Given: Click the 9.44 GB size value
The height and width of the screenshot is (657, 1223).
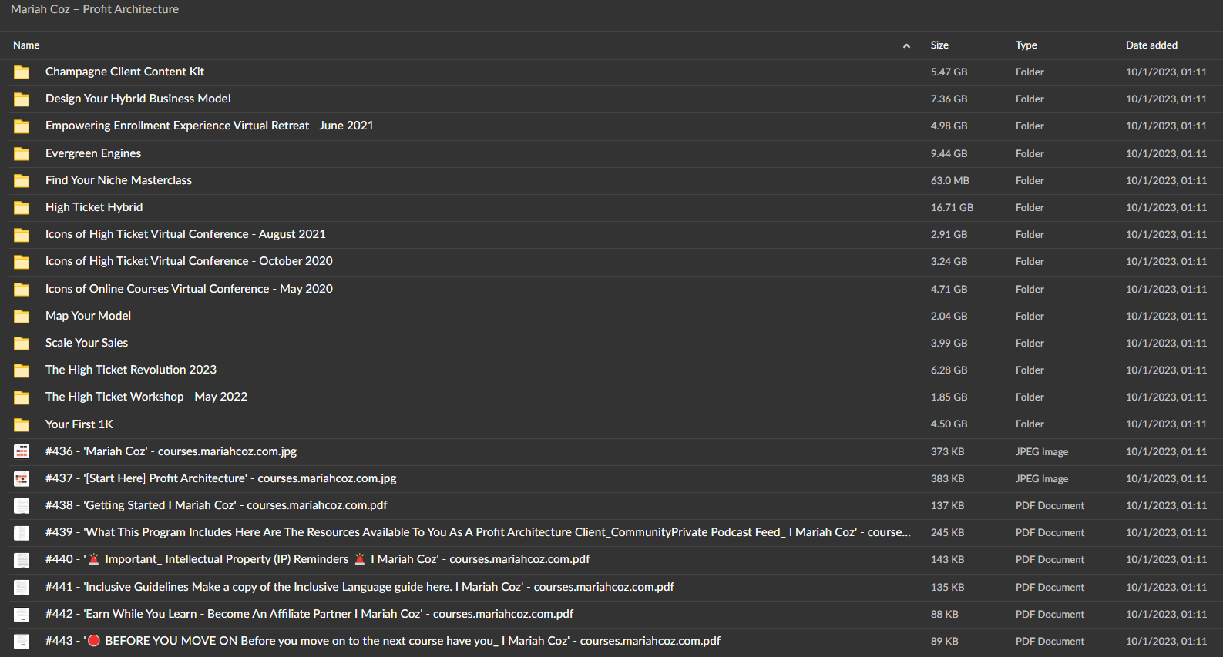Looking at the screenshot, I should click(x=949, y=153).
